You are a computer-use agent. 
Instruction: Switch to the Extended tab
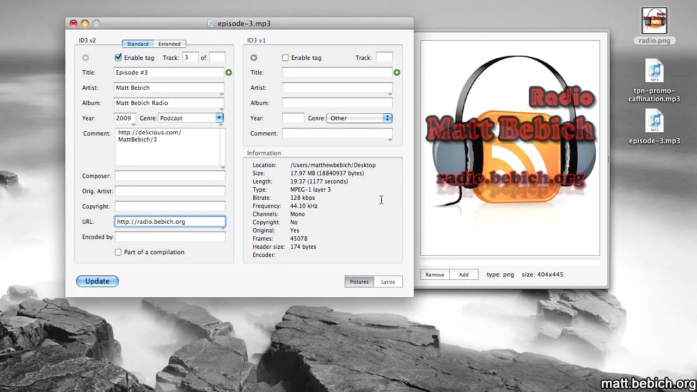[x=169, y=44]
